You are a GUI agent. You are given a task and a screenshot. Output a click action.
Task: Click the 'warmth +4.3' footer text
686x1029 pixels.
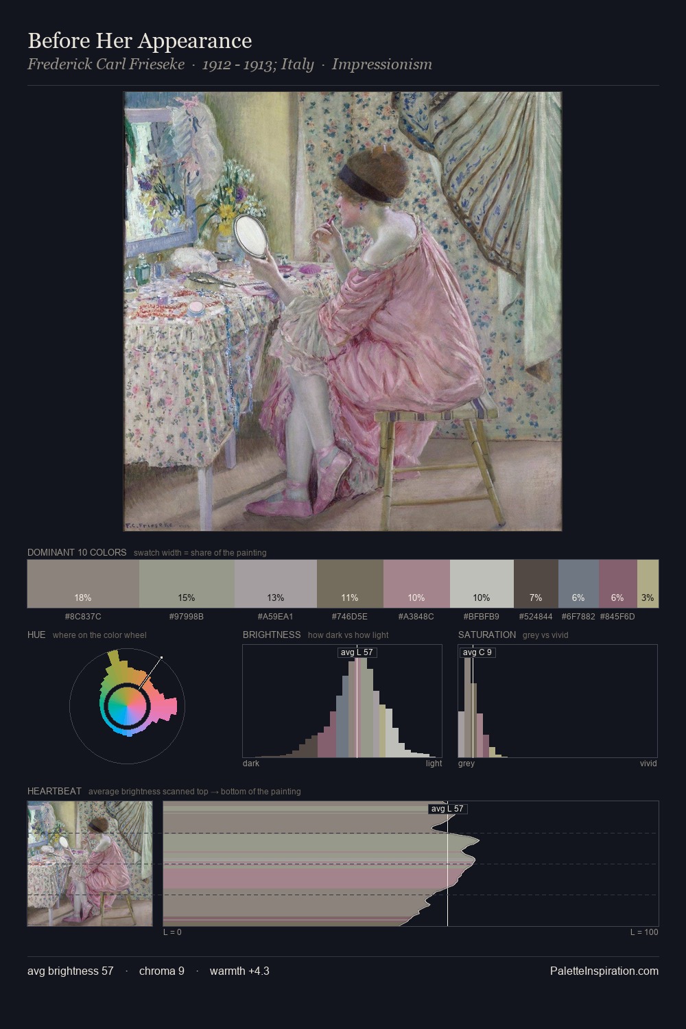point(239,971)
